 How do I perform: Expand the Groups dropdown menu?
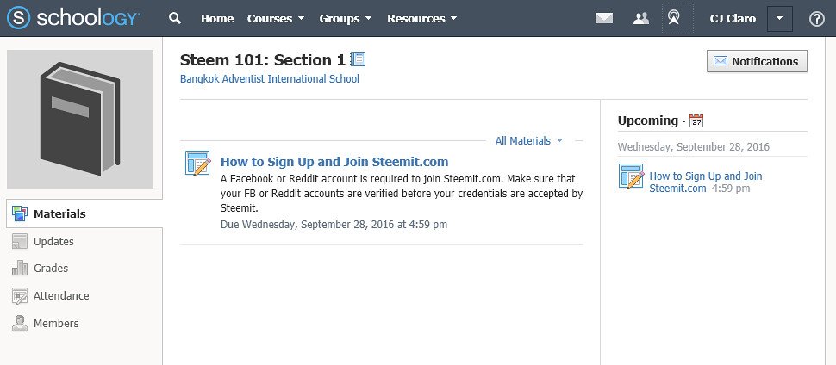point(346,19)
